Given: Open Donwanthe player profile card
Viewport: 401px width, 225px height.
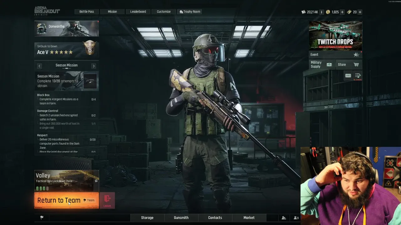Looking at the screenshot, I should tap(66, 29).
